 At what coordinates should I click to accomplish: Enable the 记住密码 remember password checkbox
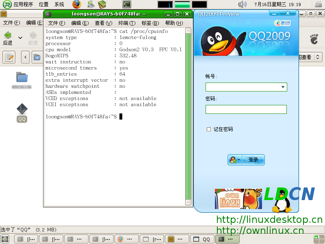pyautogui.click(x=209, y=129)
